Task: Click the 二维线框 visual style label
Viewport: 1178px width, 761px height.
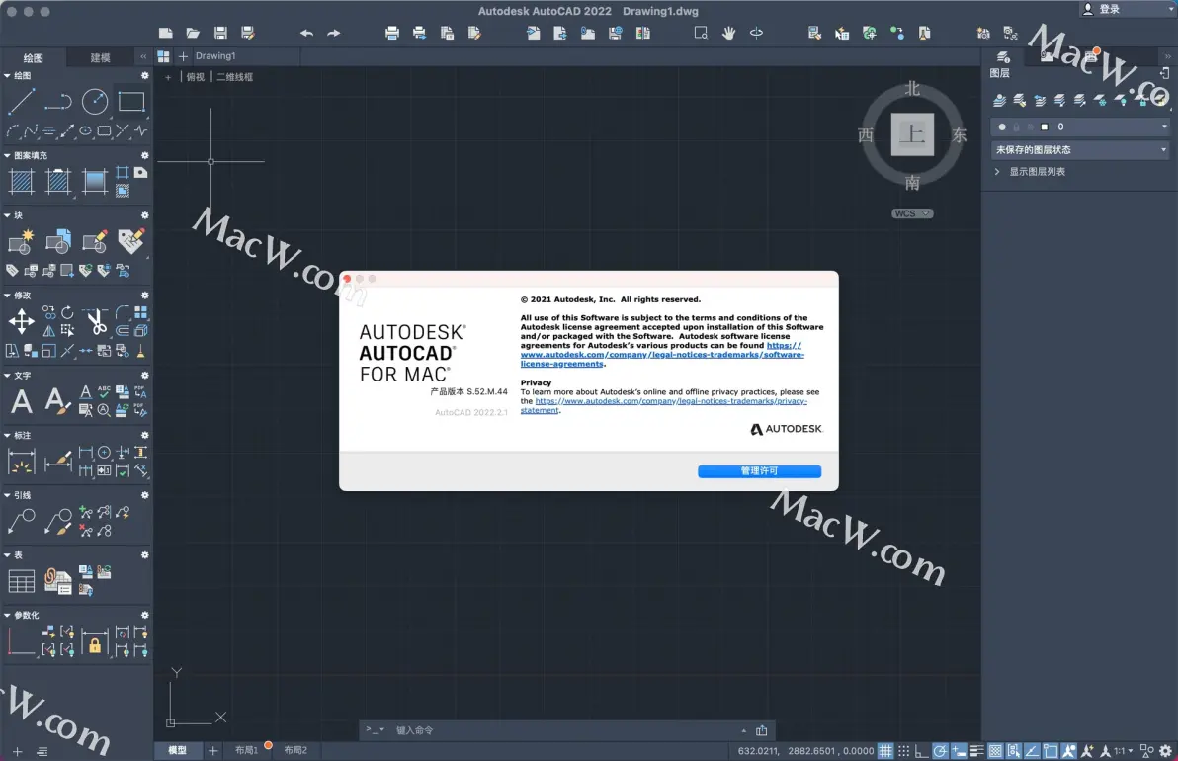Action: [234, 77]
